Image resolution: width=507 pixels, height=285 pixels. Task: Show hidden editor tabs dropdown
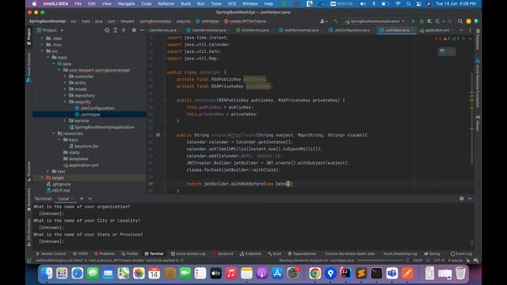(461, 30)
